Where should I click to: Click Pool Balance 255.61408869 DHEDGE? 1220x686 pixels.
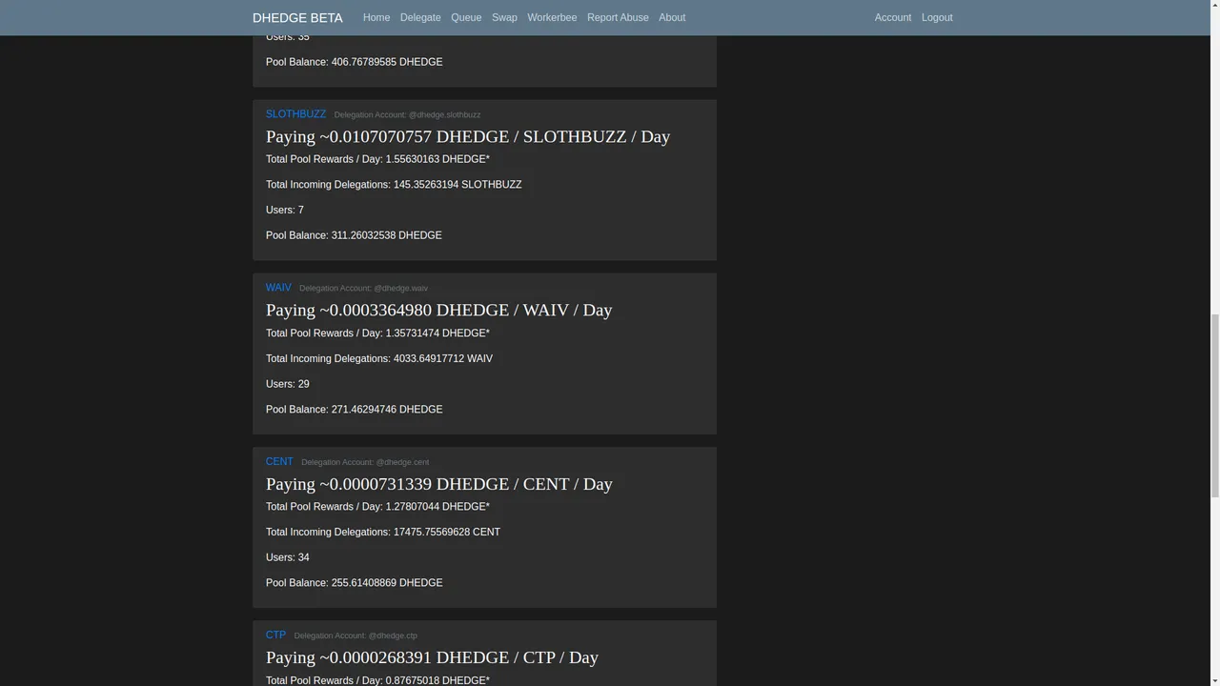(x=355, y=583)
